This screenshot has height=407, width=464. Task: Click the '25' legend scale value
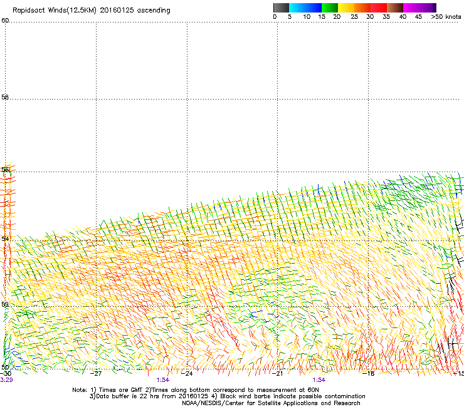coord(354,17)
